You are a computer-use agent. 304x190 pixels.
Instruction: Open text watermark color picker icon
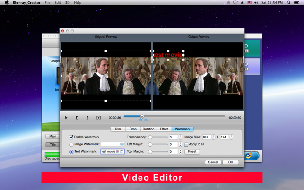(x=118, y=151)
